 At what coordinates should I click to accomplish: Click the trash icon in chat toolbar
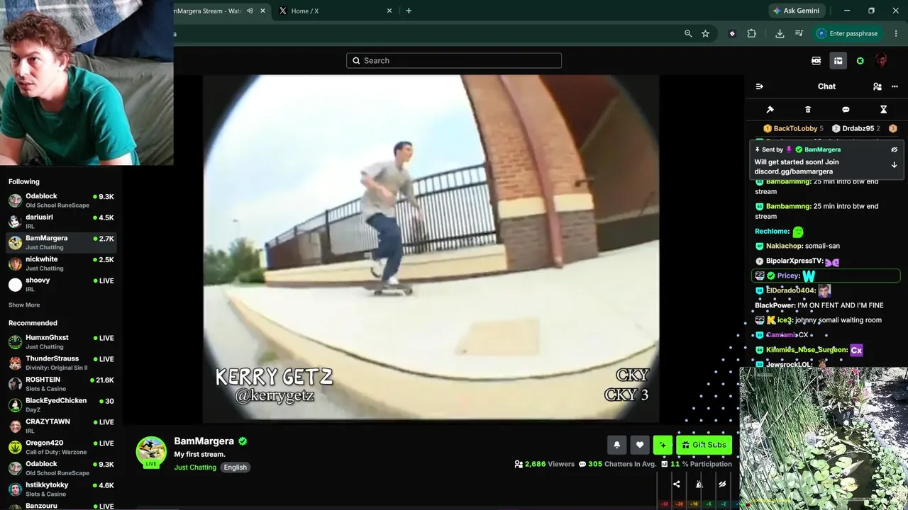(x=808, y=110)
